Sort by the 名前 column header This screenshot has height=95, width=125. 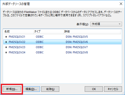(x=18, y=31)
